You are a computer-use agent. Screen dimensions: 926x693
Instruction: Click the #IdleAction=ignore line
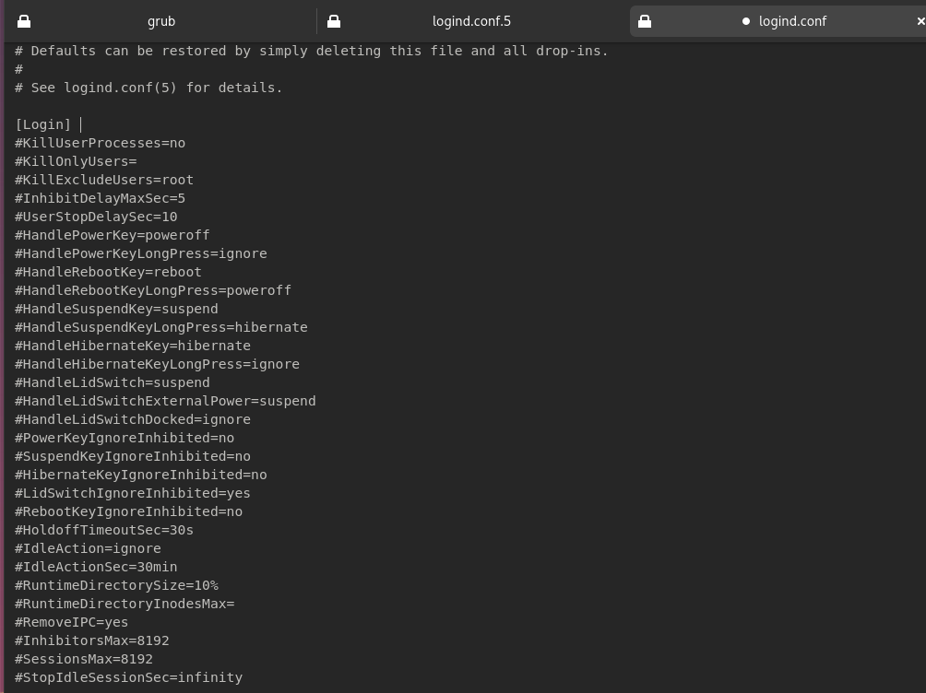(x=88, y=548)
